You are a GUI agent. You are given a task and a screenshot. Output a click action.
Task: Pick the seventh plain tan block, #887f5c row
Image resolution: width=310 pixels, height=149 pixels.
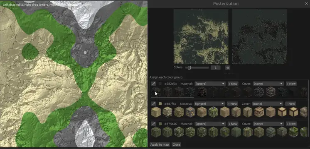[225, 112]
